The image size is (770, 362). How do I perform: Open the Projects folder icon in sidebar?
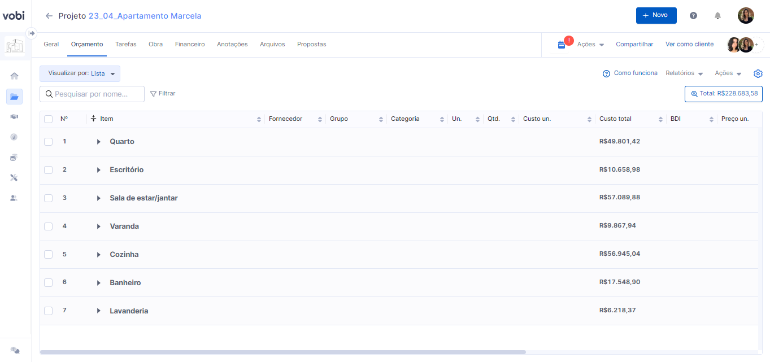[14, 97]
